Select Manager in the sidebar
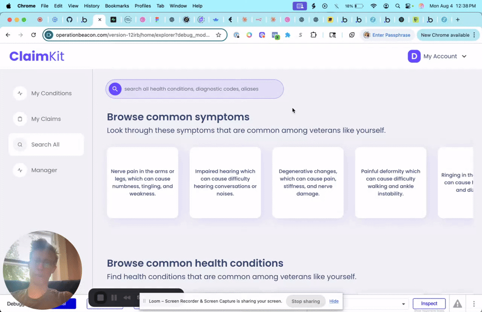Viewport: 482px width, 312px height. click(x=46, y=170)
